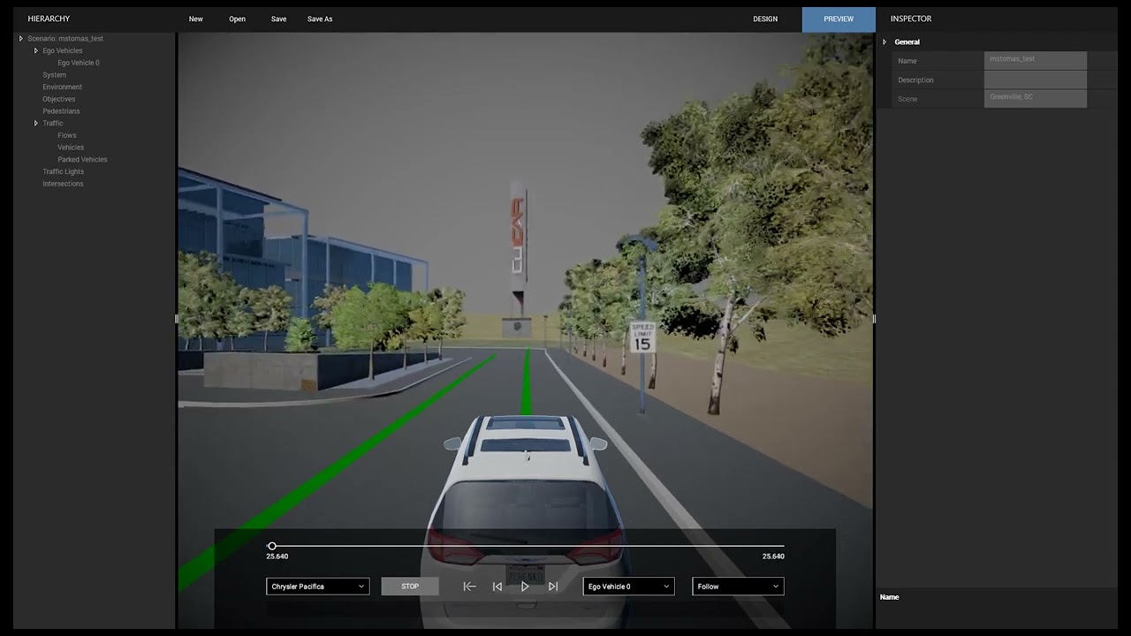Click the left panel splitter handle
Image resolution: width=1131 pixels, height=636 pixels.
pyautogui.click(x=177, y=319)
